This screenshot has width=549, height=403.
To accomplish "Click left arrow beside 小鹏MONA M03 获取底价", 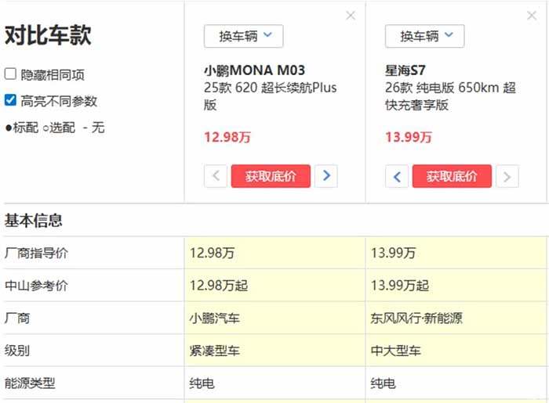I will point(216,176).
